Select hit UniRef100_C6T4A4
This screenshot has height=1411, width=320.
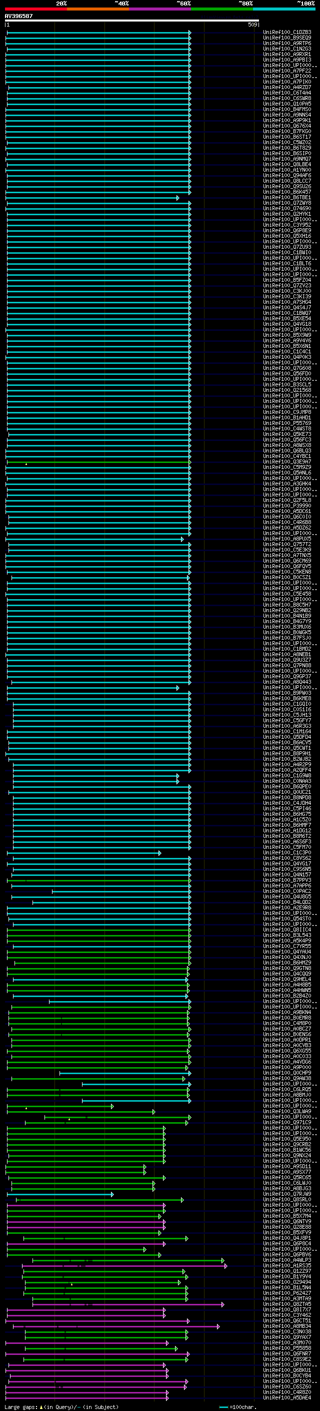pos(286,93)
